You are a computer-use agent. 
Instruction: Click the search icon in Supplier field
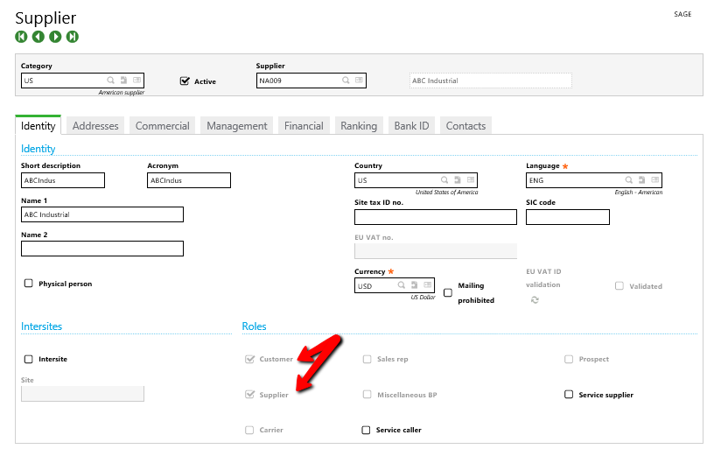click(x=346, y=81)
